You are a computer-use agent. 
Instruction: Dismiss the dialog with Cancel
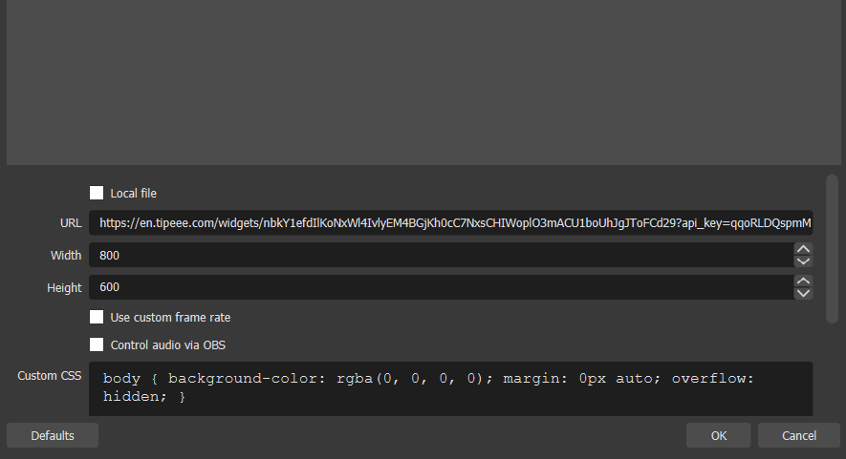[x=798, y=435]
